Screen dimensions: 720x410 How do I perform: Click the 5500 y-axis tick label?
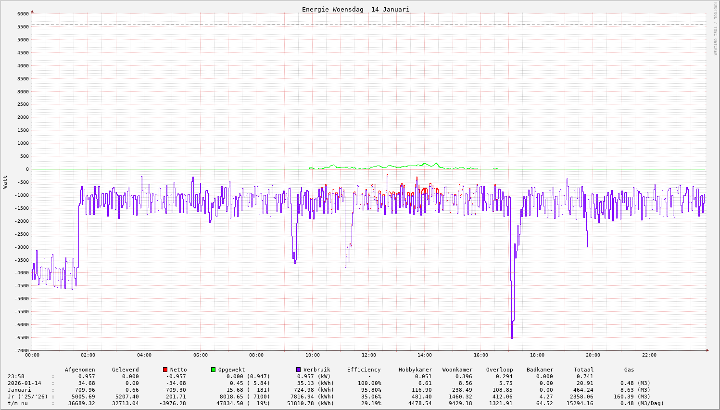23,27
